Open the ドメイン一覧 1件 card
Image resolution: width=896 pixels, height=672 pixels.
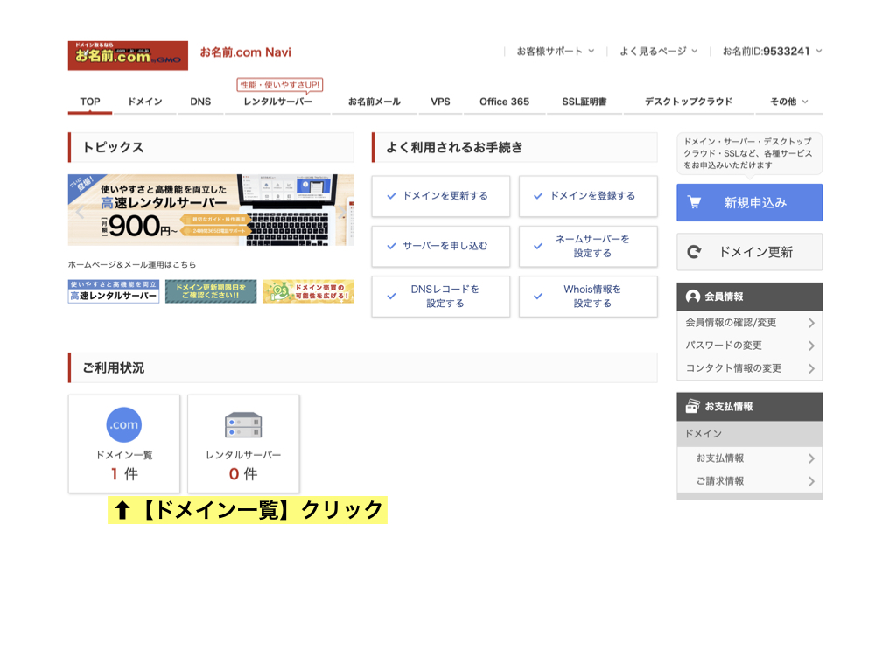[x=124, y=444]
